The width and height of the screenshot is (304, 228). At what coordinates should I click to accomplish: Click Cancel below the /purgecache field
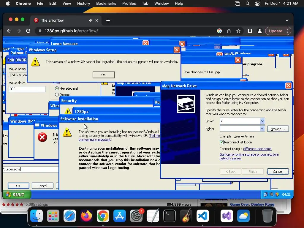pos(42,186)
